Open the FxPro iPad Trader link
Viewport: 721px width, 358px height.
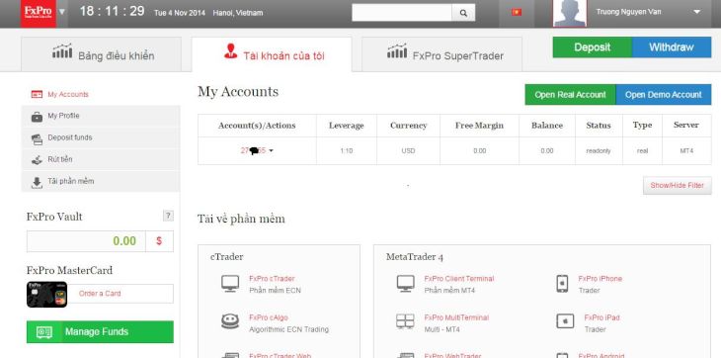click(x=601, y=317)
